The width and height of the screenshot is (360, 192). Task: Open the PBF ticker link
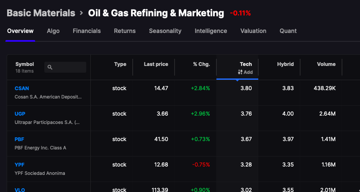pyautogui.click(x=19, y=139)
